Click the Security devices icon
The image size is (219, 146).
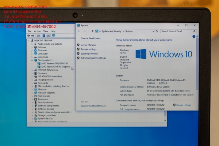tap(36, 102)
